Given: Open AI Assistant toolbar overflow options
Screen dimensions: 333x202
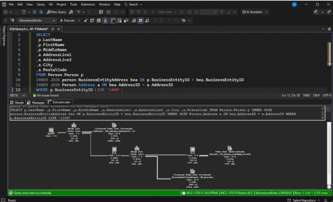Looking at the screenshot, I should [266, 12].
